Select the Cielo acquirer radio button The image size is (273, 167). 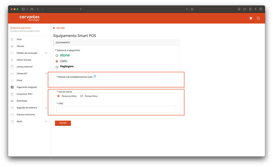[57, 61]
